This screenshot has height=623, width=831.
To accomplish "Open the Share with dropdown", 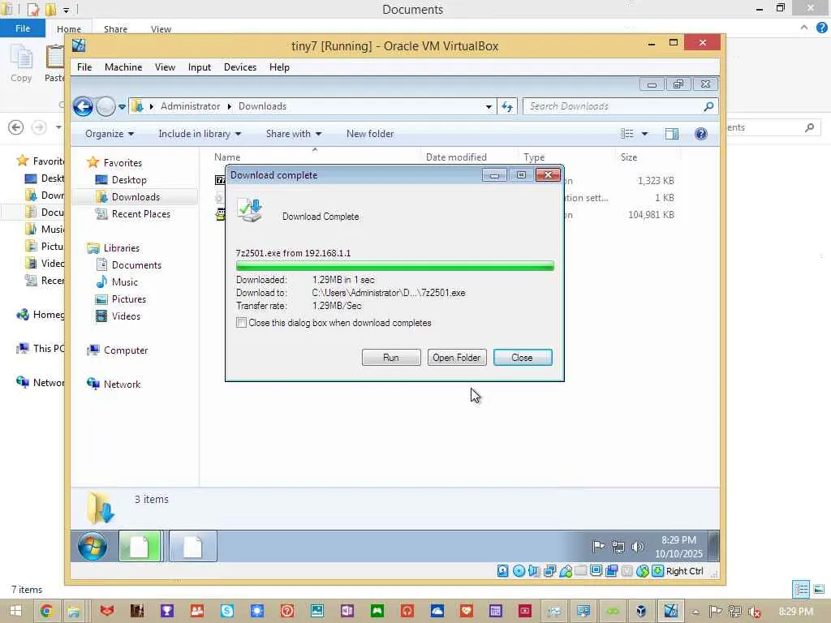I will (x=294, y=134).
